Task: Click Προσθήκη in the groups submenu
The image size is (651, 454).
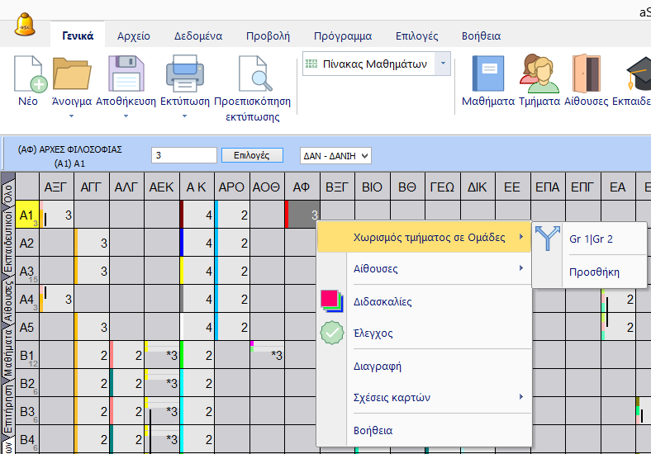Action: point(594,272)
